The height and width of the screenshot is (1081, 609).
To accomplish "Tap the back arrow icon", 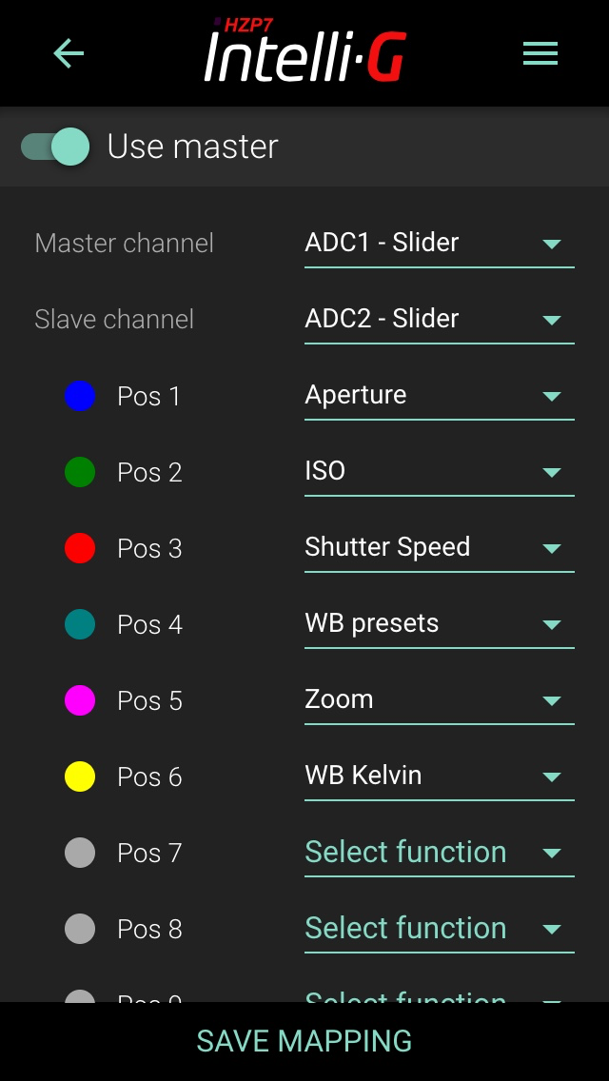I will tap(69, 54).
